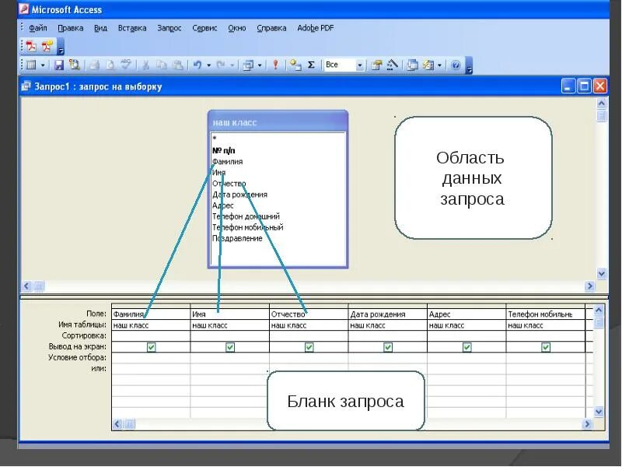
Task: Open the Show Table dialog icon
Action: (x=295, y=65)
